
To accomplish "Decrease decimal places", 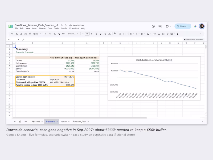I will pyautogui.click(x=54, y=34).
